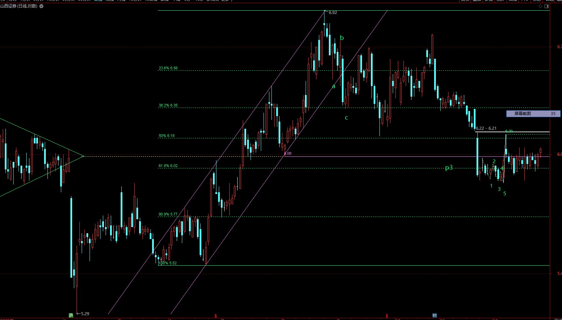Click the 5.29 low price label
562x320 pixels.
click(x=85, y=314)
